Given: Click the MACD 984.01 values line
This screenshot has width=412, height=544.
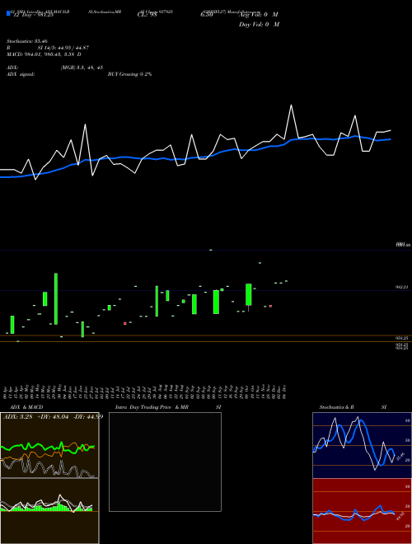Looking at the screenshot, I should 44,54.
